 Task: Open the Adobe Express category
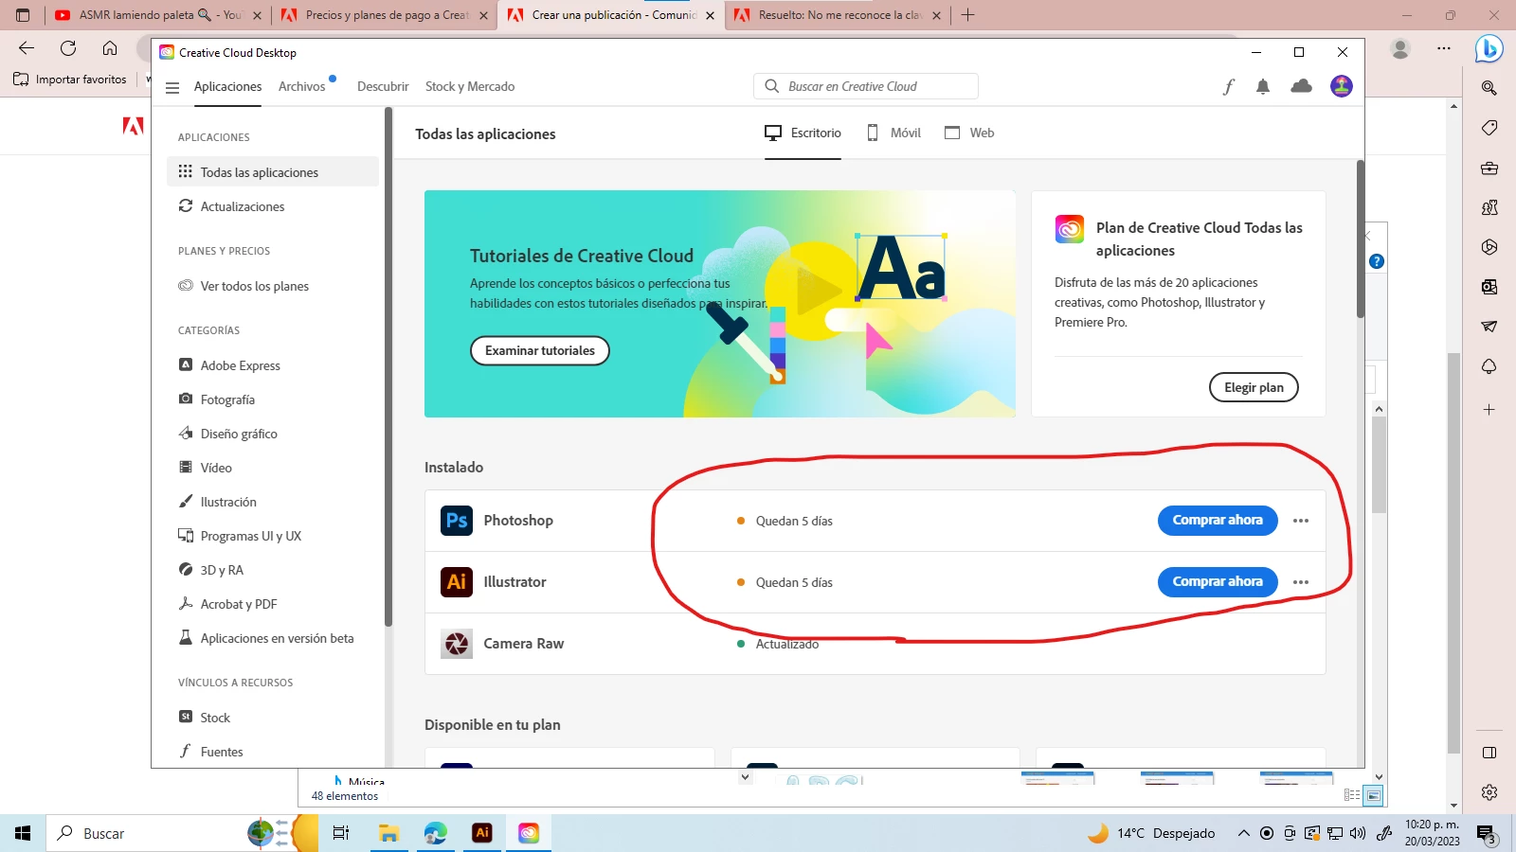[x=273, y=365]
